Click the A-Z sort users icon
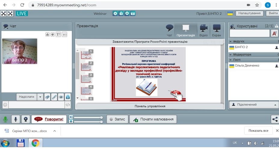This screenshot has height=149, width=279. (x=274, y=33)
